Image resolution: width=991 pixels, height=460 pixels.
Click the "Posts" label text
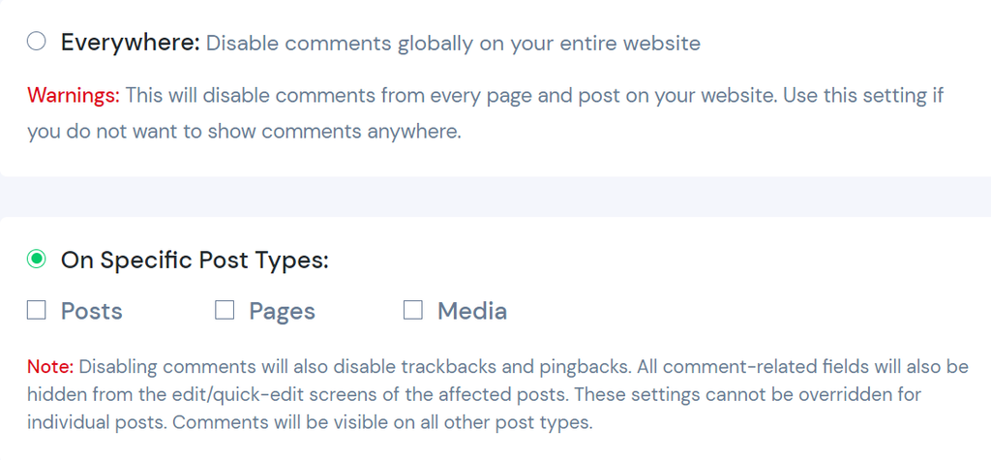point(92,312)
